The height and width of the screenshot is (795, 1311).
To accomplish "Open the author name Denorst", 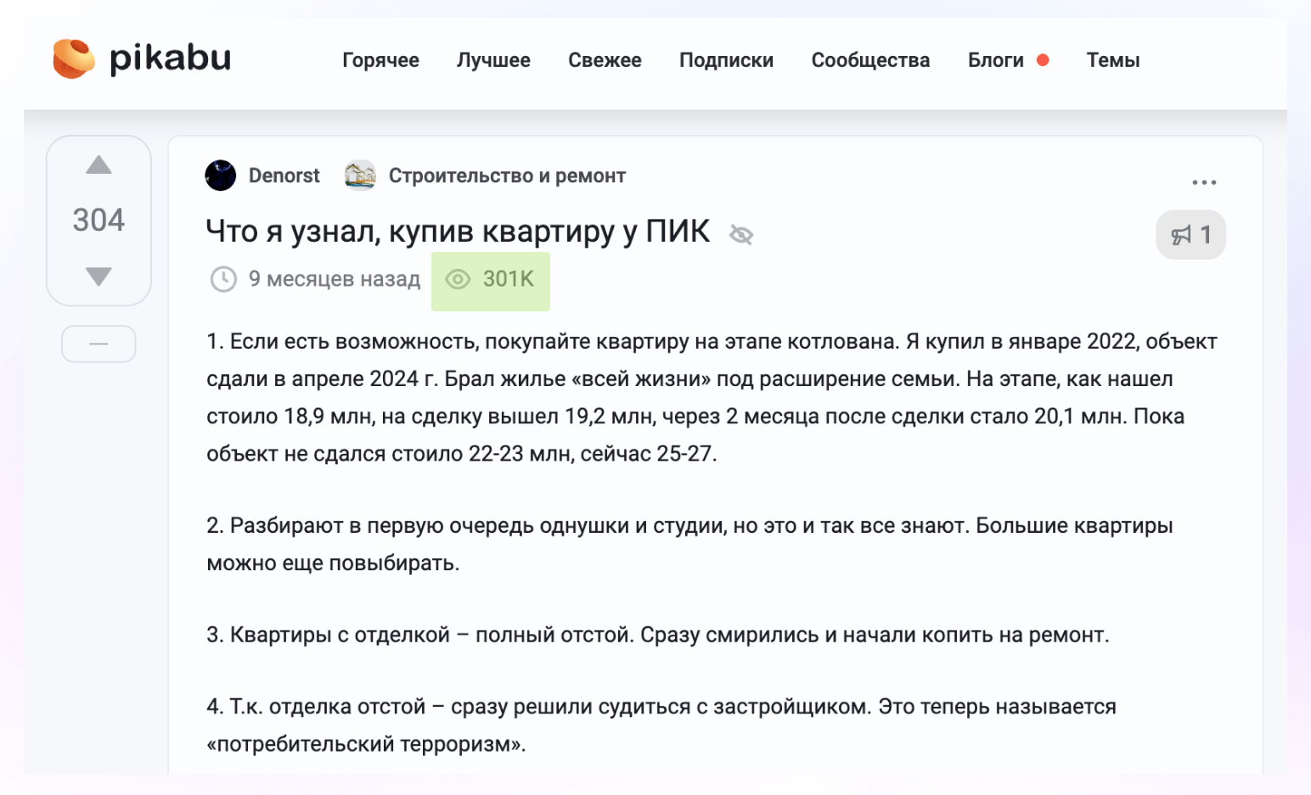I will tap(284, 176).
